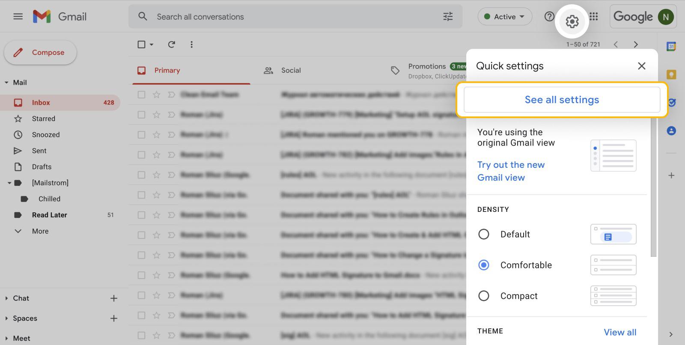Switch to the Promotions tab

click(x=426, y=67)
